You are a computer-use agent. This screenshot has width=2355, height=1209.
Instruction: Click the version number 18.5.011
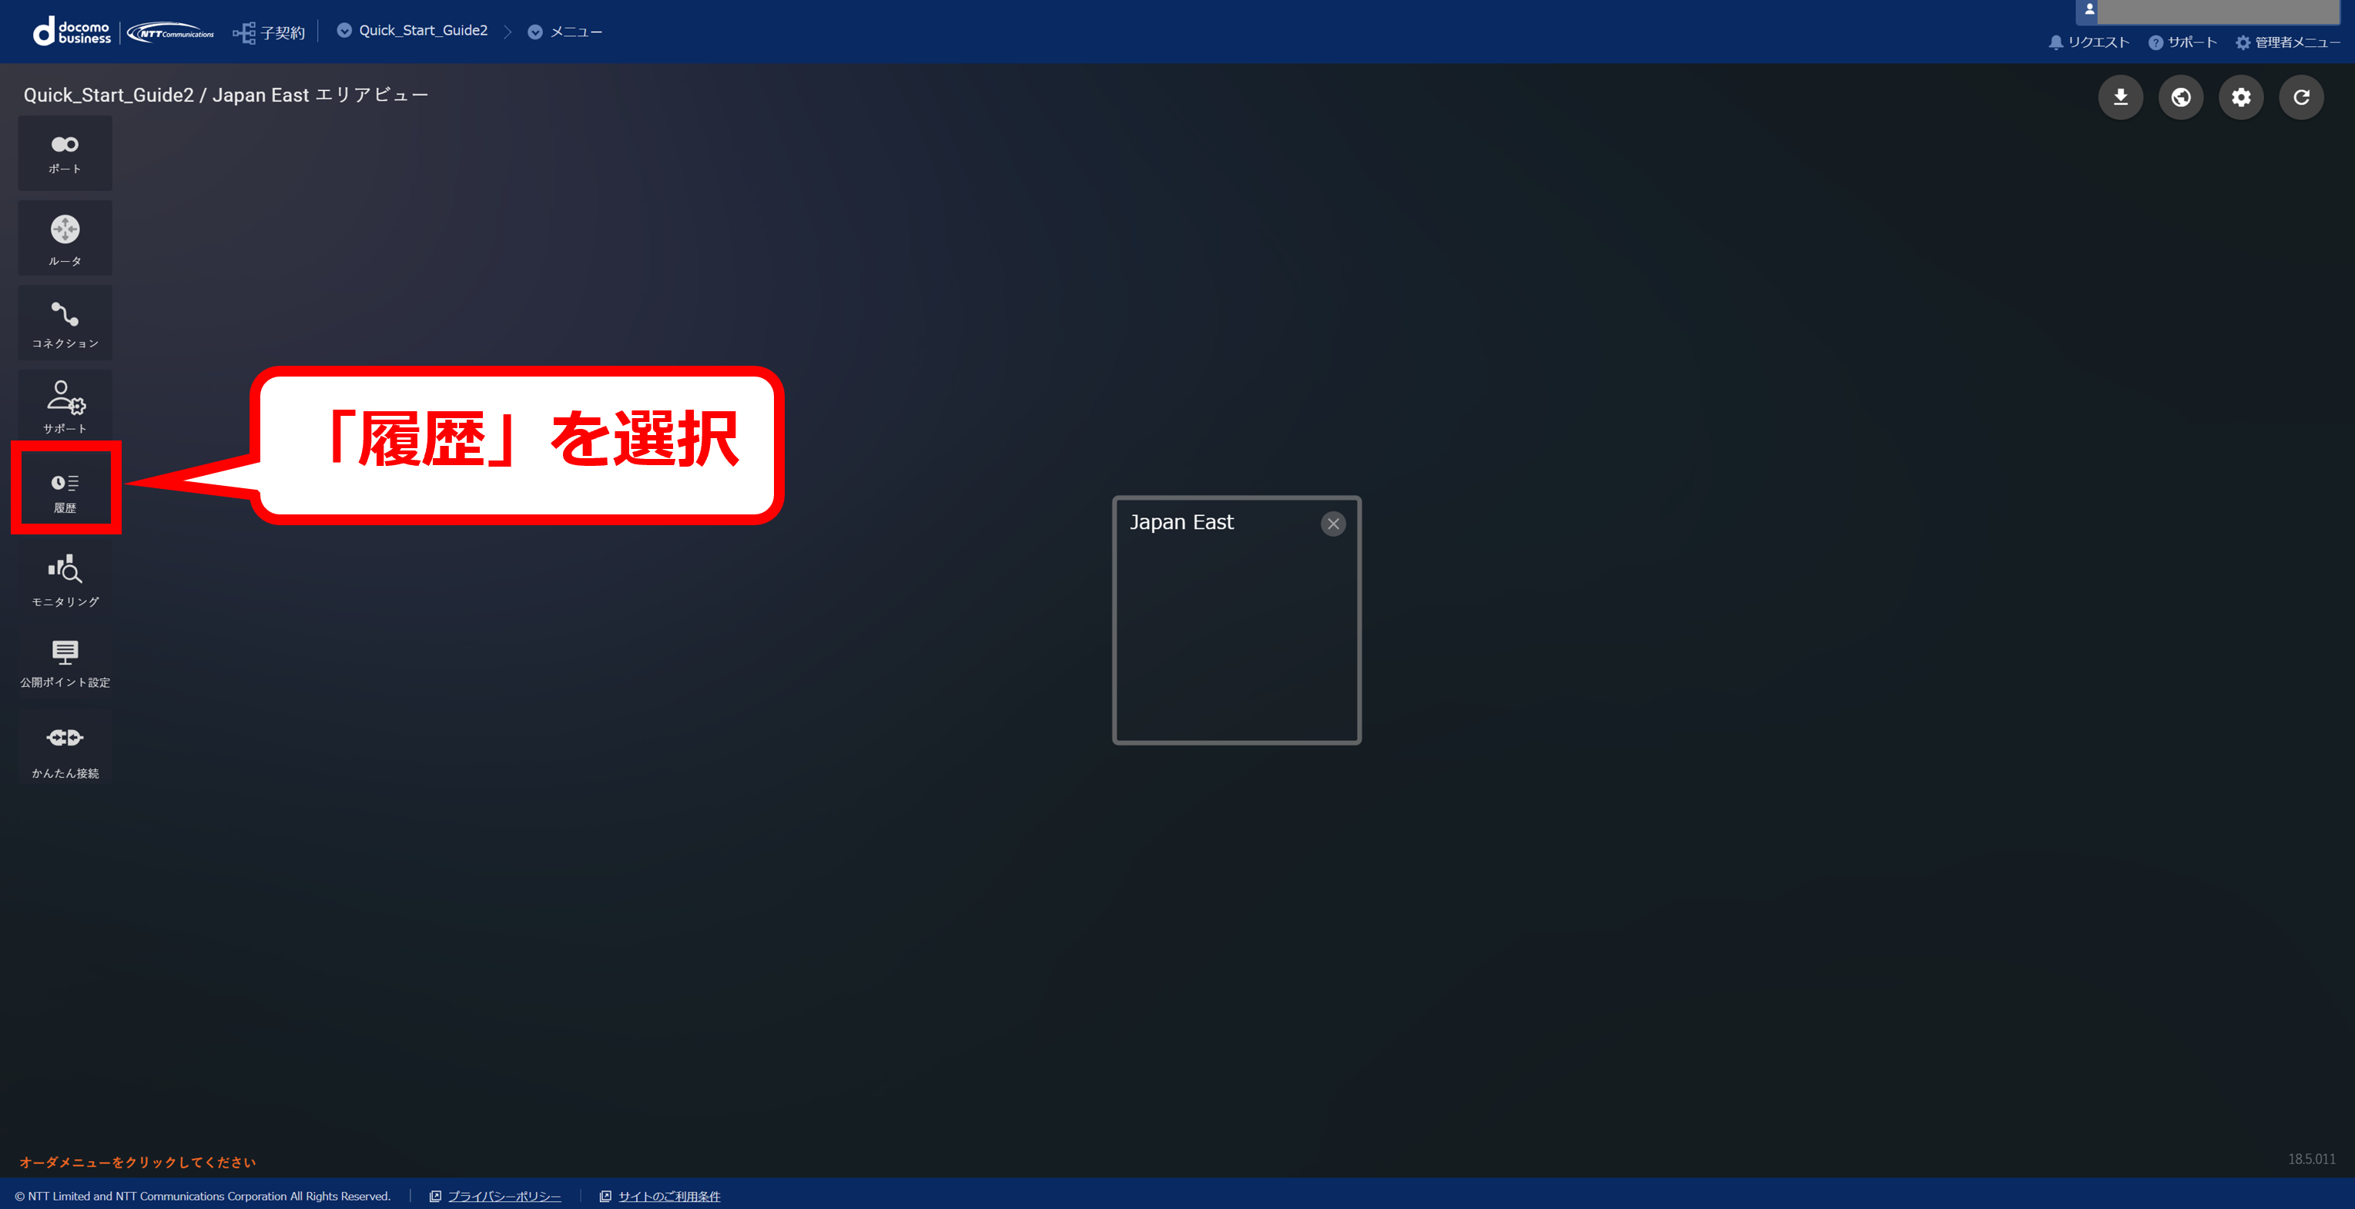[x=2311, y=1159]
